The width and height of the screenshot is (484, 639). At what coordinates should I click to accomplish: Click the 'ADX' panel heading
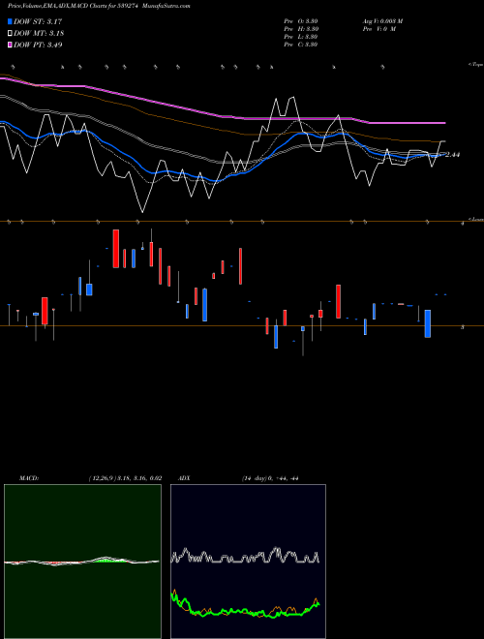184,478
